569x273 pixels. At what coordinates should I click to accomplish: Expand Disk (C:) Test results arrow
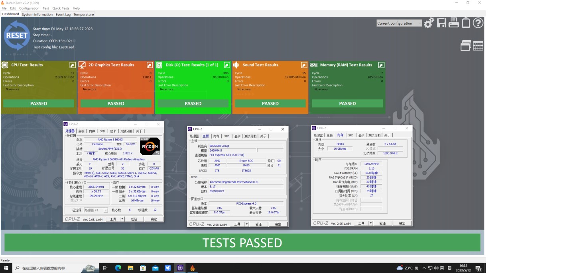click(x=226, y=65)
